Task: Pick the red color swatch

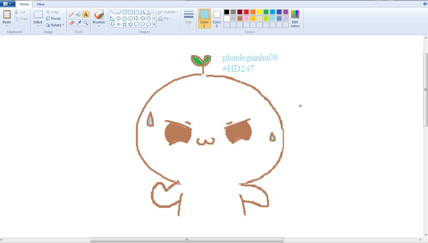Action: tap(246, 12)
